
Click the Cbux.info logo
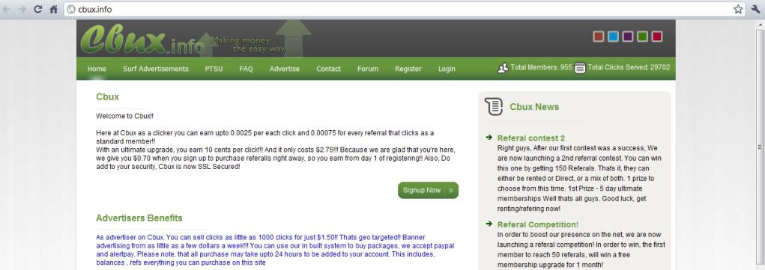pyautogui.click(x=142, y=40)
